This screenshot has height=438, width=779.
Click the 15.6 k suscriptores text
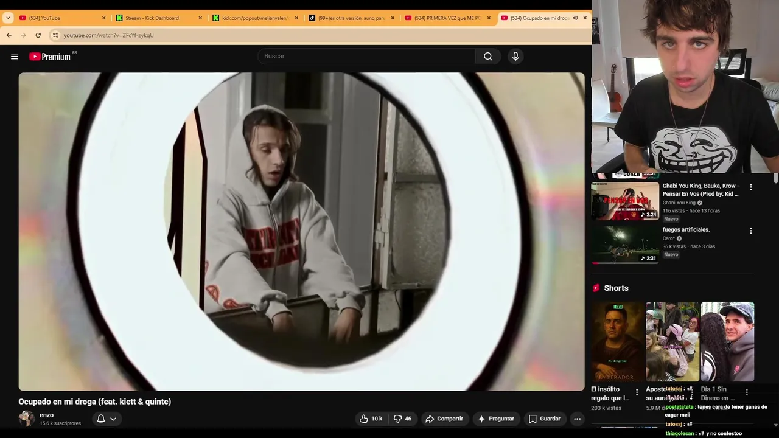60,423
